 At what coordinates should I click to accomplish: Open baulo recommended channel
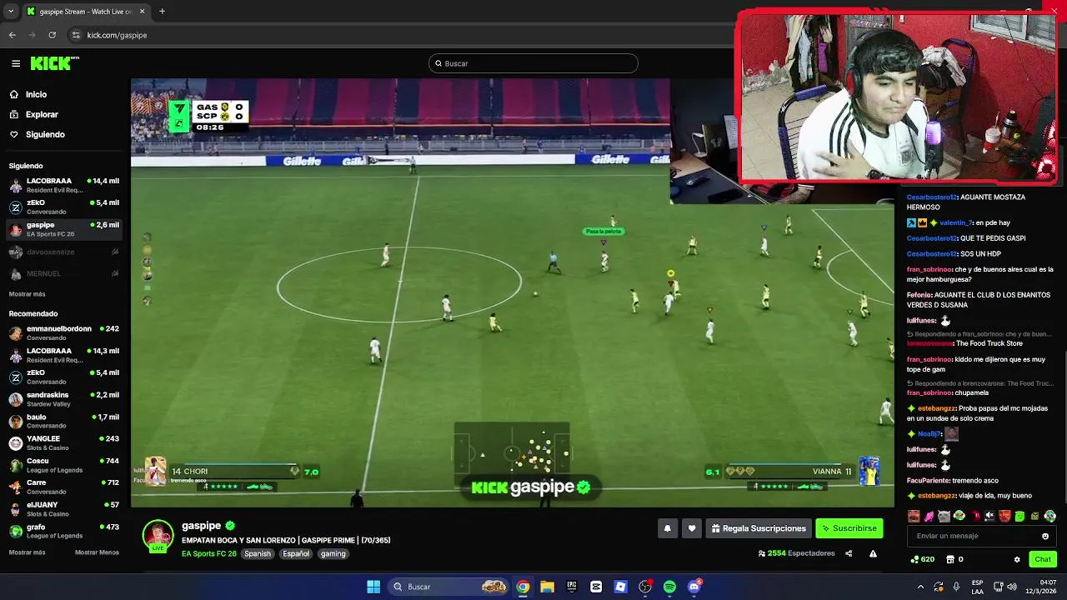pos(64,421)
